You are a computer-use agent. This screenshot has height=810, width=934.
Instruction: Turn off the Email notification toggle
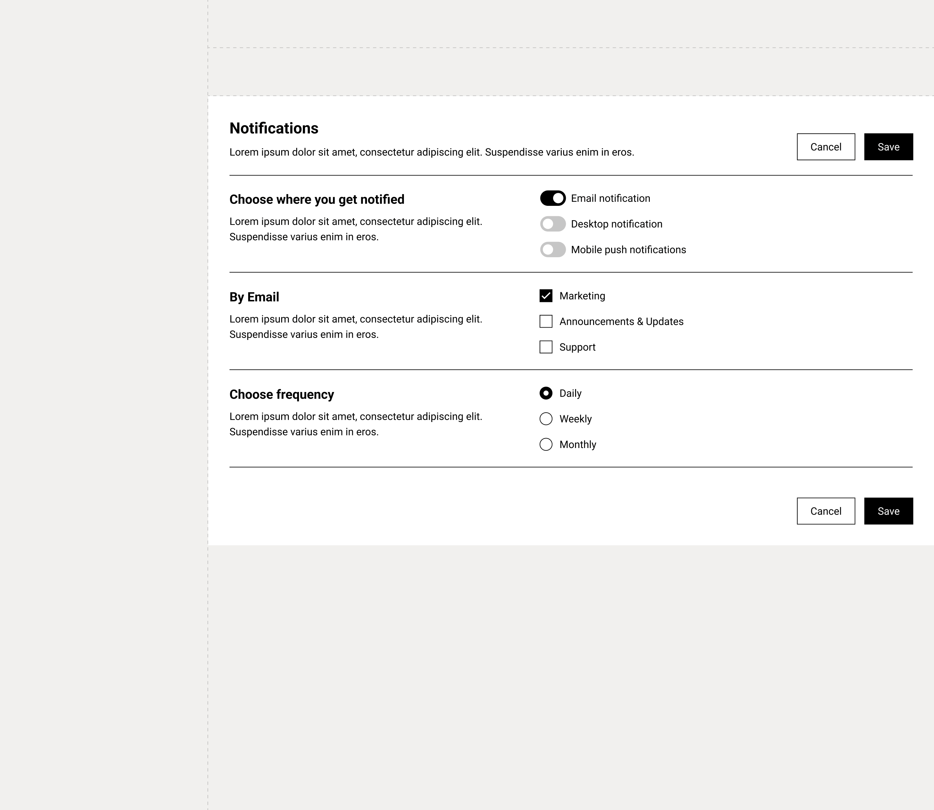[x=553, y=198]
